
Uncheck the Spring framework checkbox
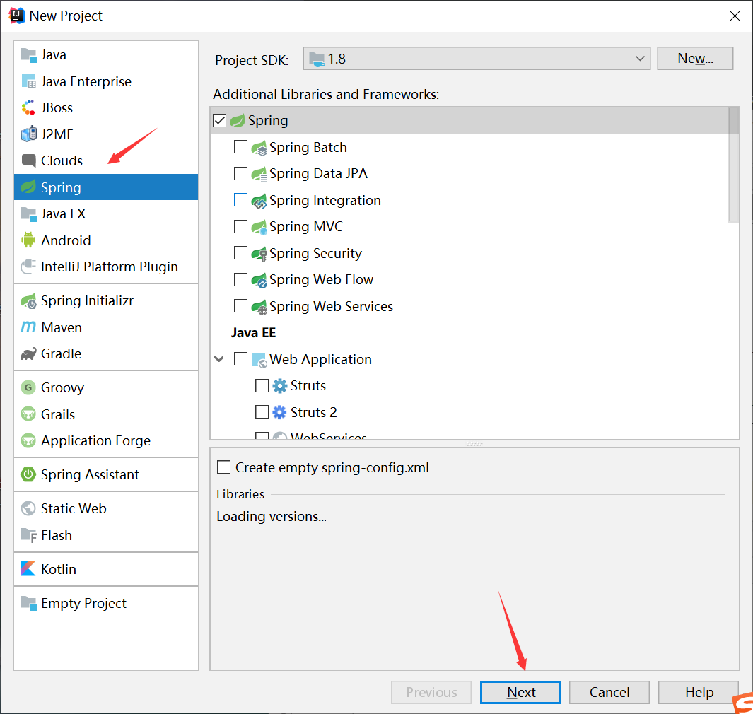point(220,120)
